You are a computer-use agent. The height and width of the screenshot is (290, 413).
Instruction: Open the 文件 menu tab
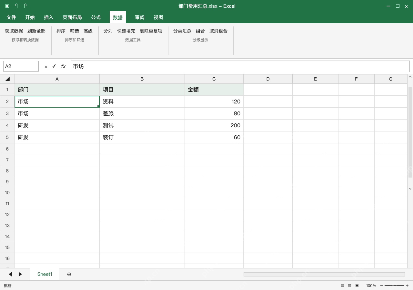click(x=11, y=17)
